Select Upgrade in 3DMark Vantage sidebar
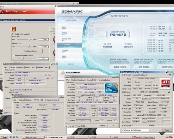 pos(65,51)
